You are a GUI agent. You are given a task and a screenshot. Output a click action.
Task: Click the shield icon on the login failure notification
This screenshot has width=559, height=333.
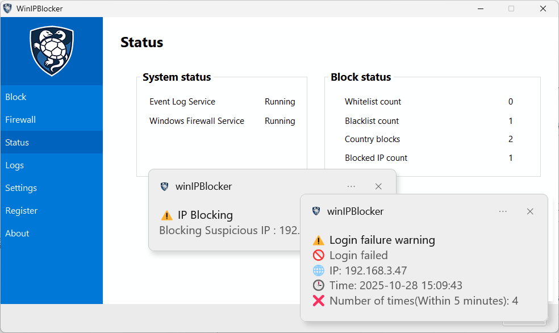pyautogui.click(x=316, y=211)
